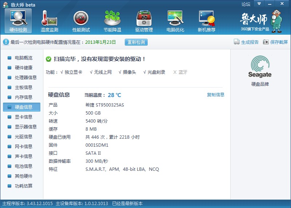Viewport: 291px width, 208px height.
Task: Click the 硬盘品牌 caption
Action: (x=260, y=84)
